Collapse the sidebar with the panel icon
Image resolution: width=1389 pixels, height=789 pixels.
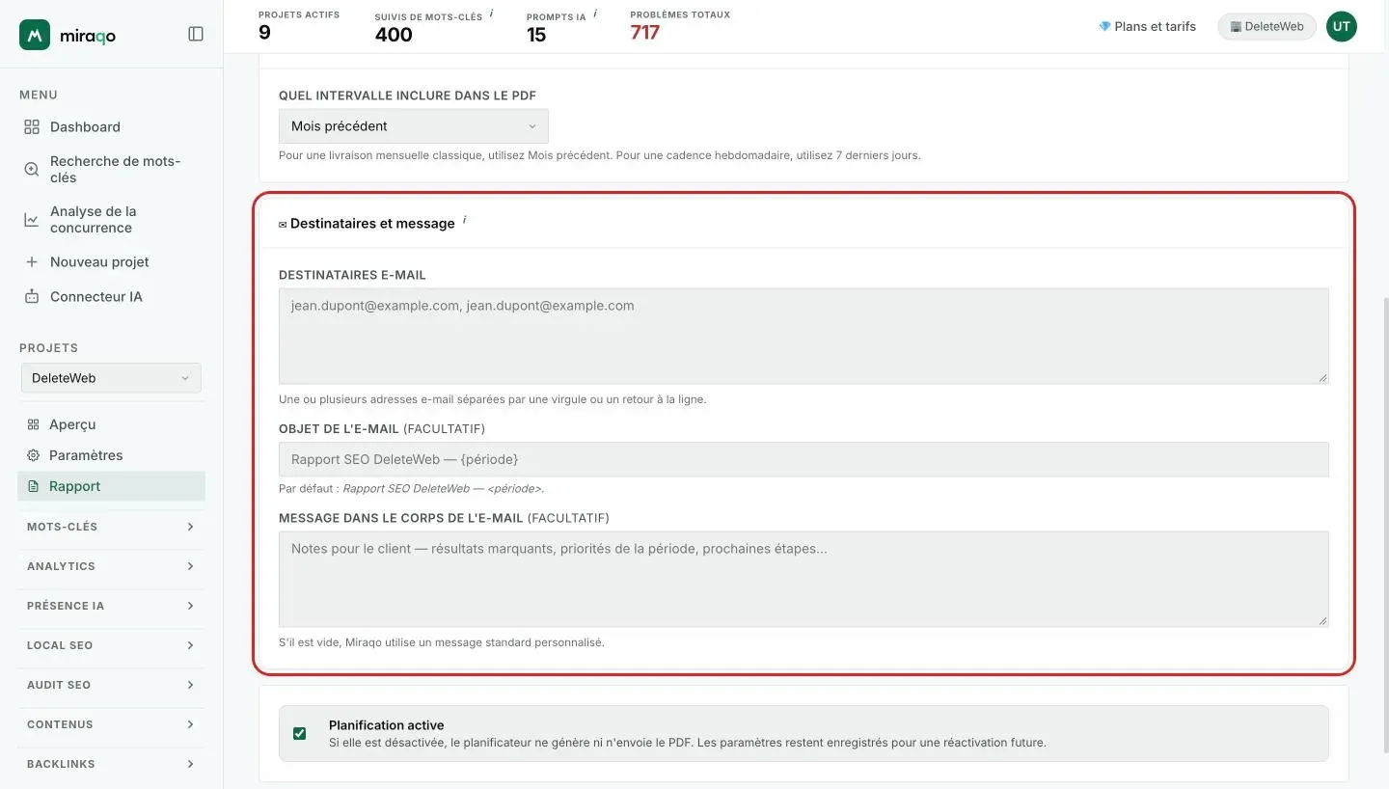(196, 34)
